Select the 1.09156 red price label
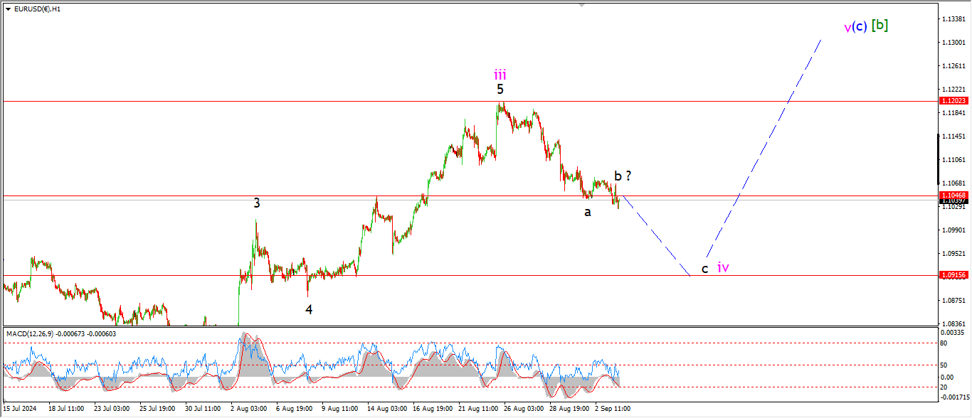 coord(953,275)
